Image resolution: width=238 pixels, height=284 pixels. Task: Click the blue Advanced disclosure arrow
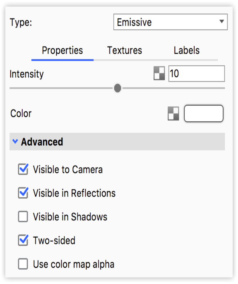[15, 141]
